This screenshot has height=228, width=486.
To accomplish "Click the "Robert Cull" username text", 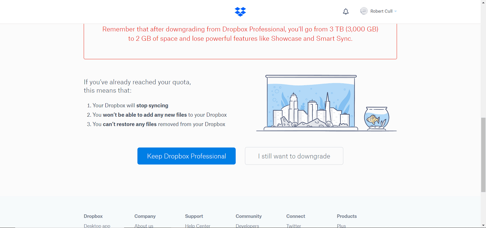I will click(x=381, y=11).
